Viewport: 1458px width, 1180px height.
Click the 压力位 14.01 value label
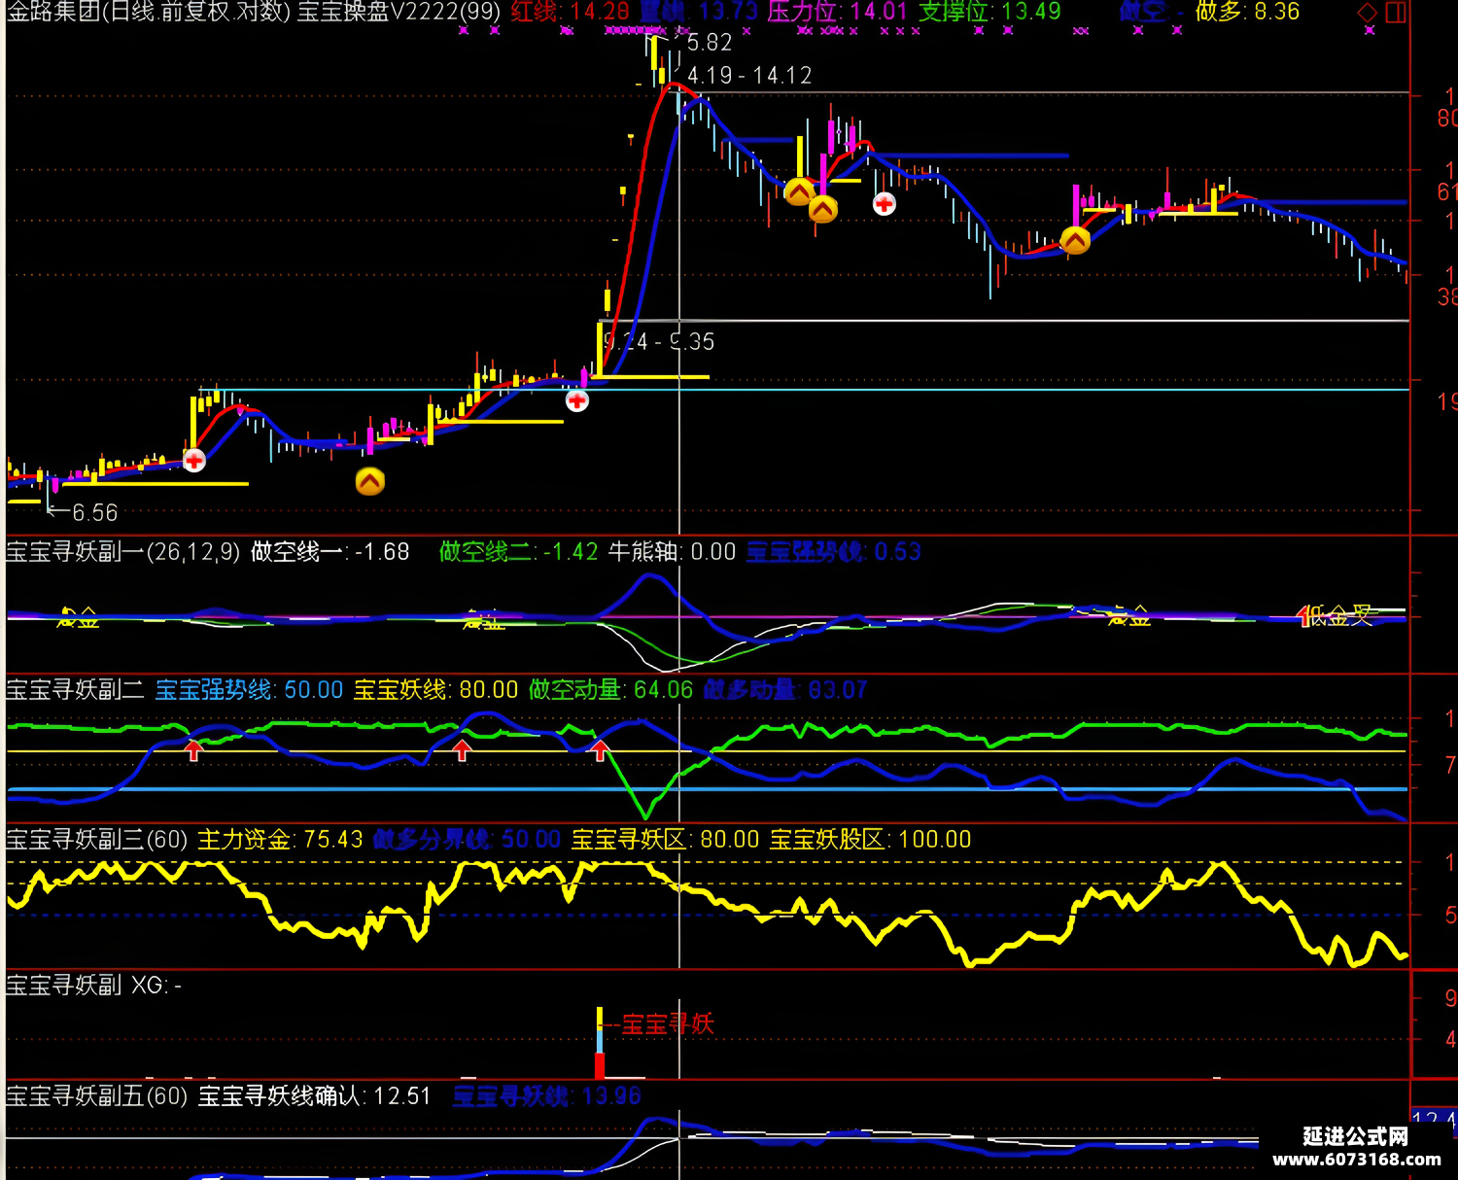(837, 12)
